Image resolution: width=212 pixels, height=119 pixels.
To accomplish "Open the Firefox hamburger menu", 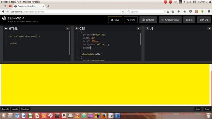I will click(209, 12).
